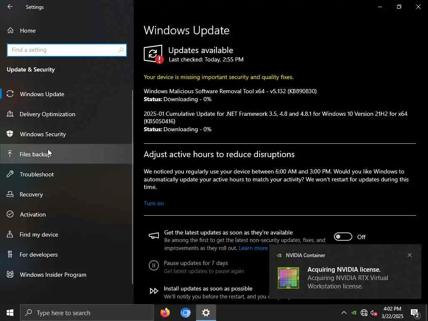The width and height of the screenshot is (428, 321).
Task: Click the Windows Security shield icon
Action: (x=10, y=134)
